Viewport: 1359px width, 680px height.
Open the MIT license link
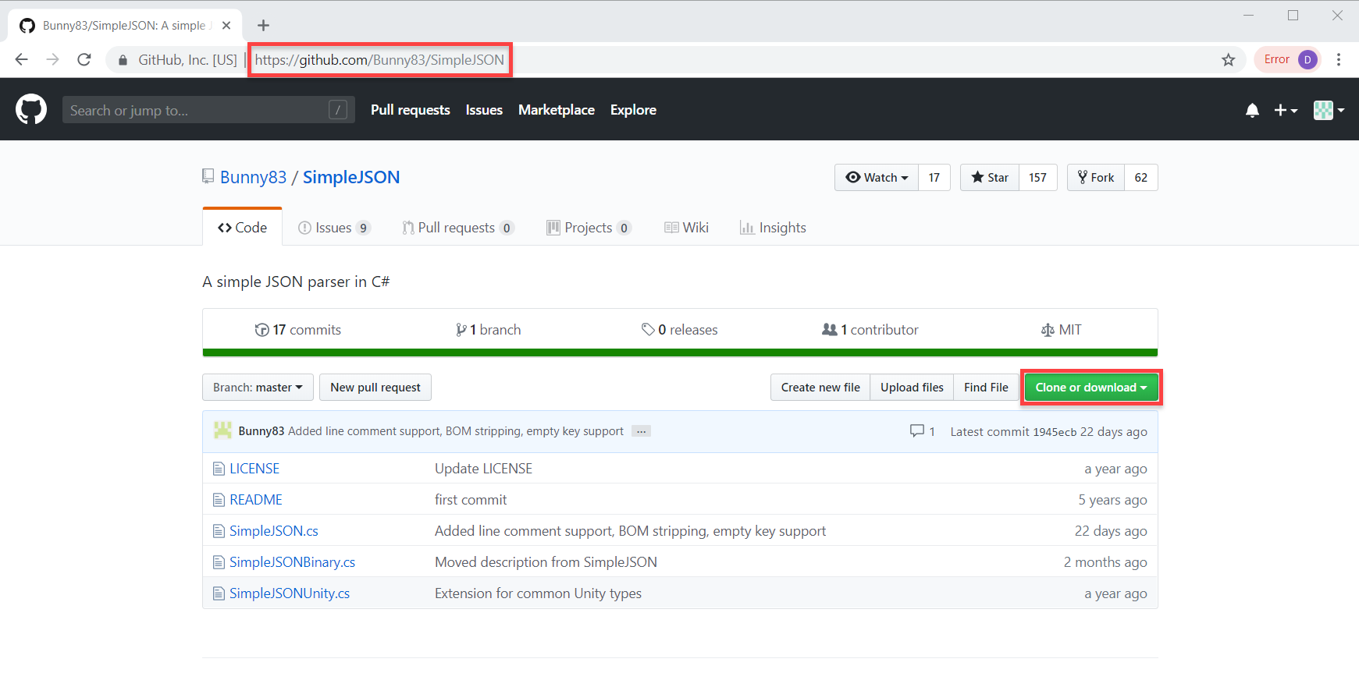(x=1062, y=330)
